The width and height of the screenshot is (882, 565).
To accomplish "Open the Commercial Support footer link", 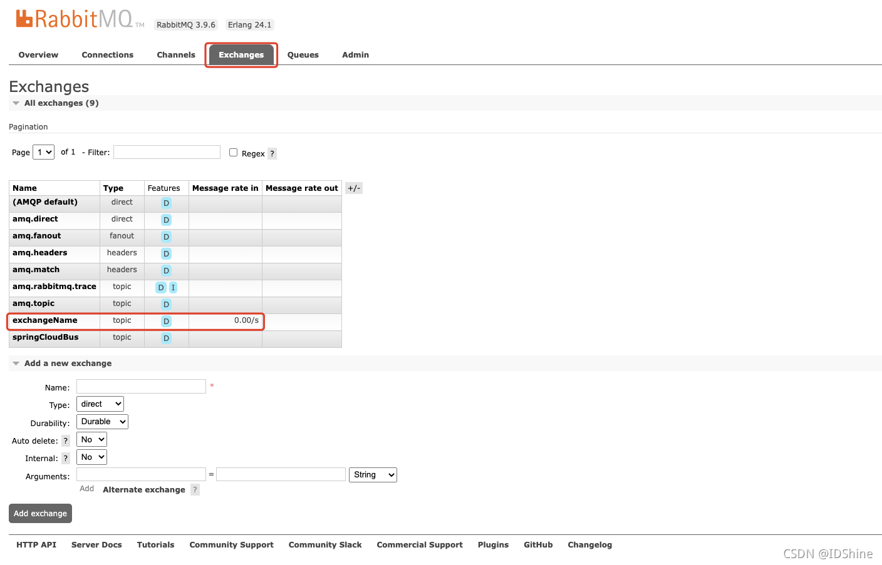I will click(420, 545).
